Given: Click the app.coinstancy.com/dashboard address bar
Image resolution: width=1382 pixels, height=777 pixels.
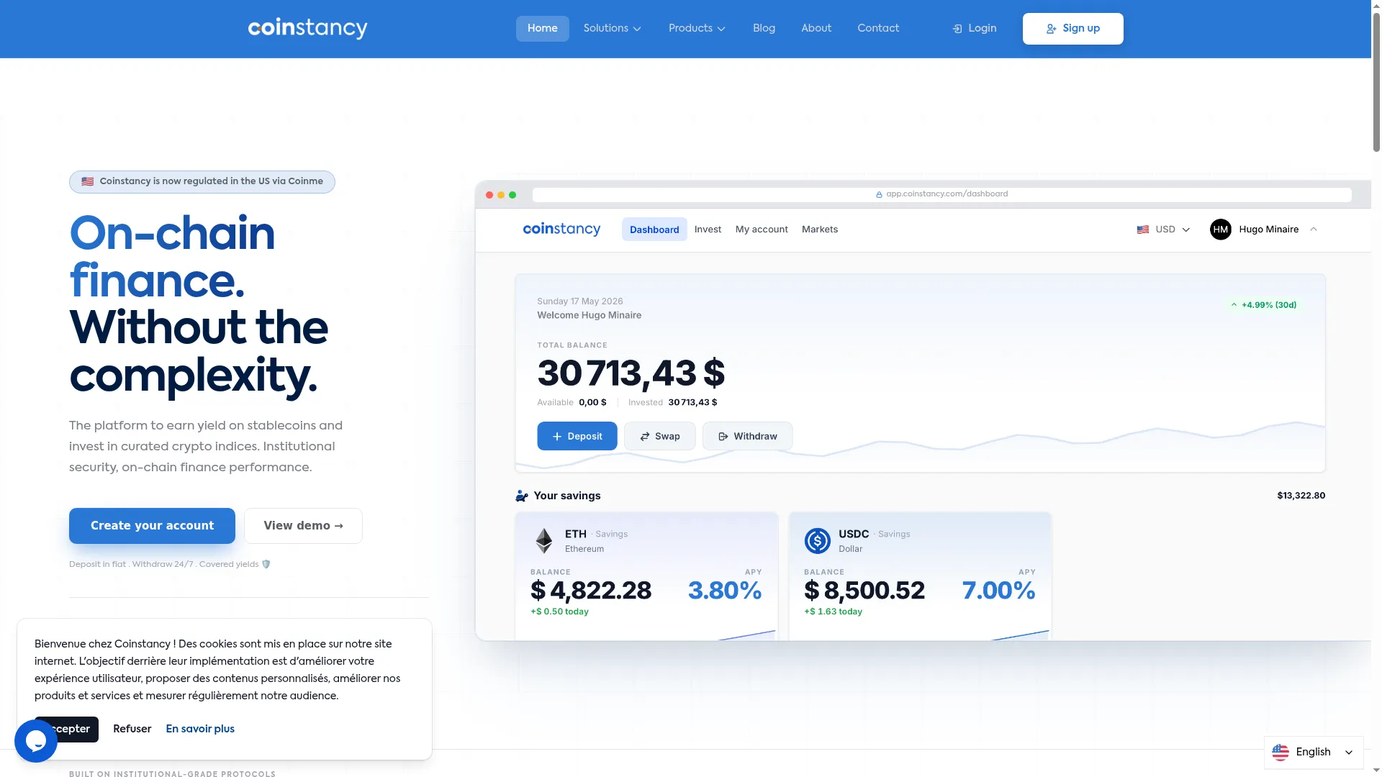Looking at the screenshot, I should 941,195.
